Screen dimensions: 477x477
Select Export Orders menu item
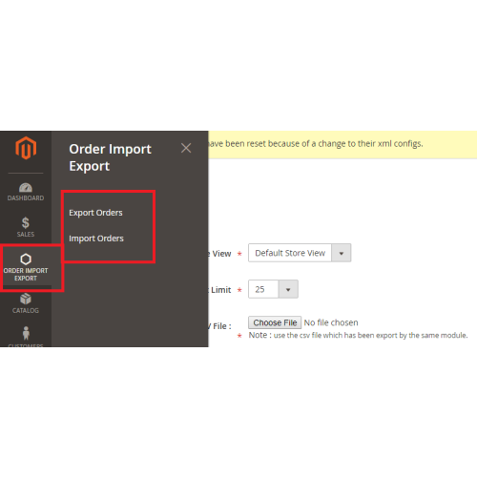click(95, 213)
